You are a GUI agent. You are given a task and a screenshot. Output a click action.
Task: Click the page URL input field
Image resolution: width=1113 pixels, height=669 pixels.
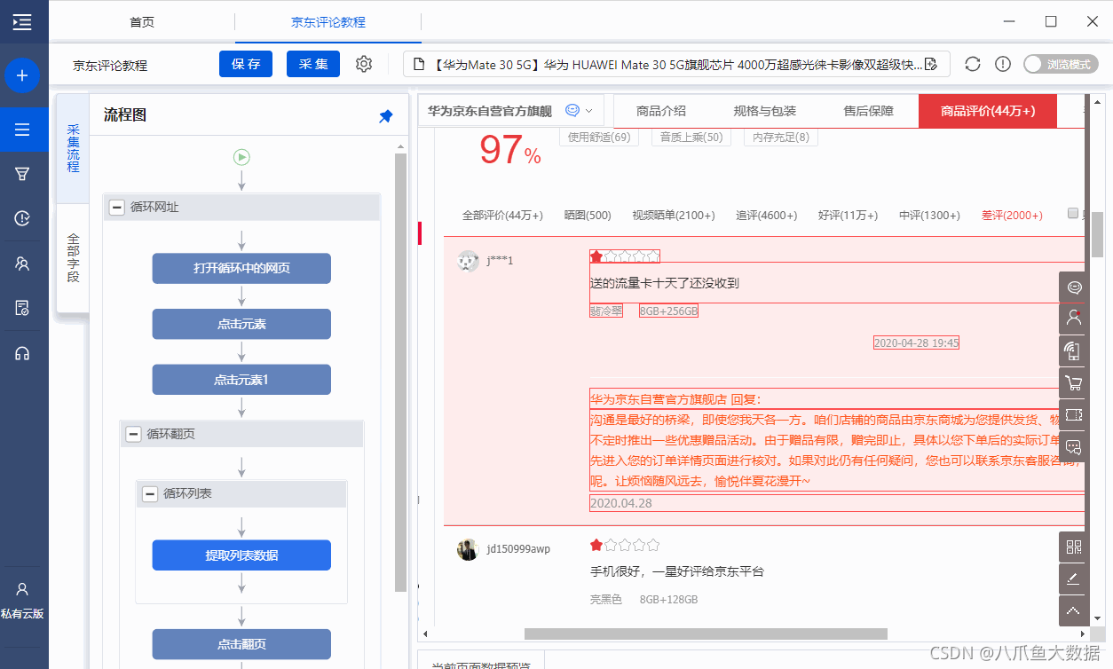tap(676, 64)
